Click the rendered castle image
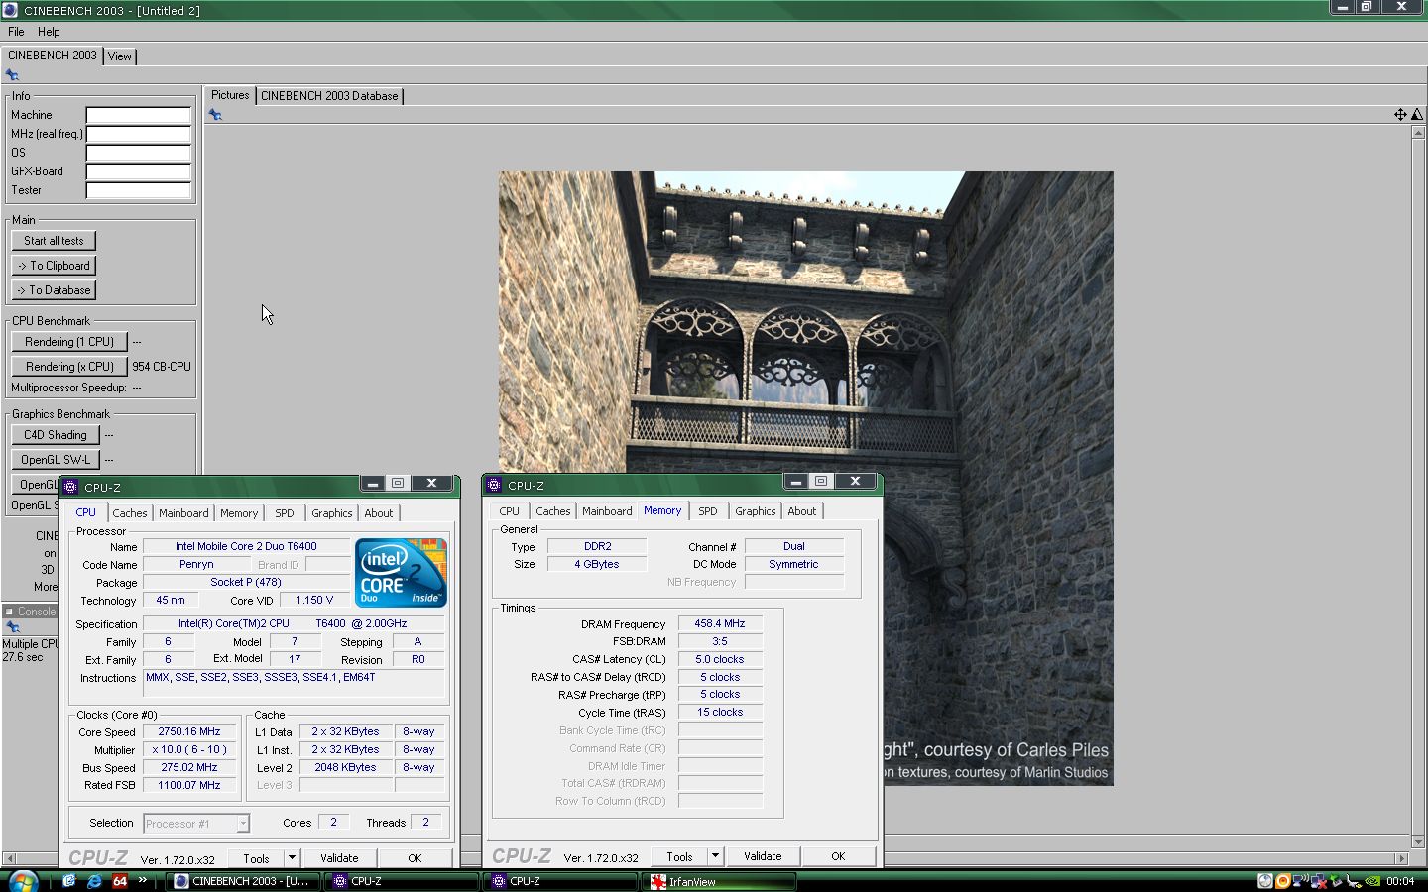Image resolution: width=1428 pixels, height=892 pixels. pos(805,479)
